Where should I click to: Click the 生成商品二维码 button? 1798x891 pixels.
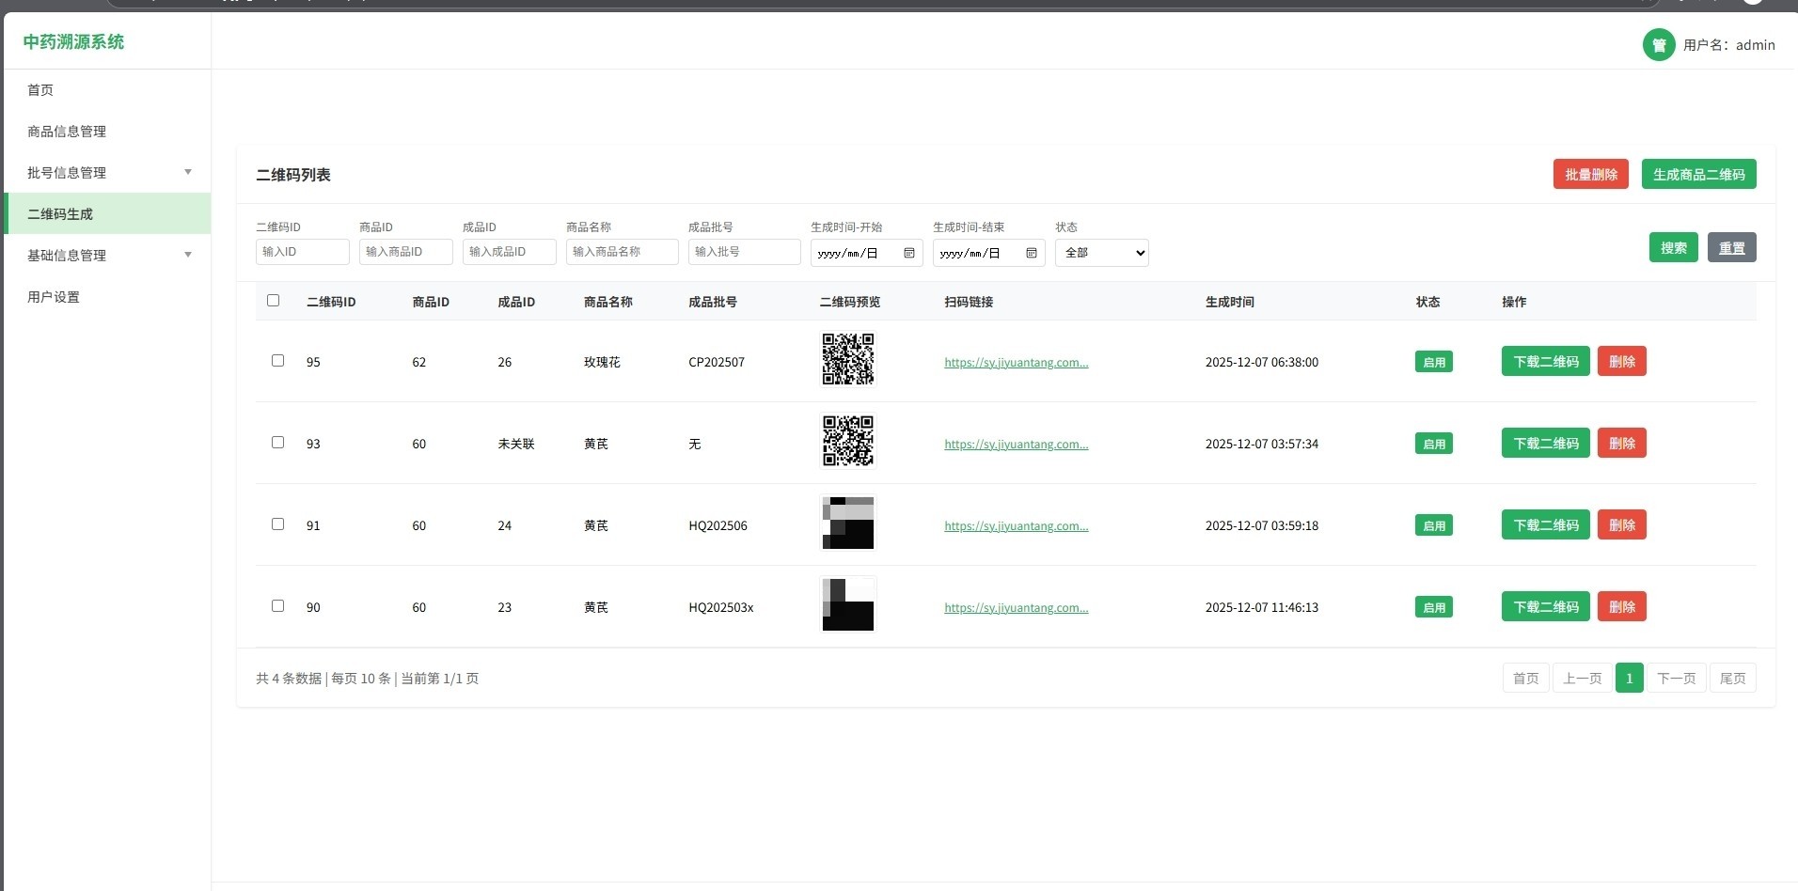pos(1698,175)
